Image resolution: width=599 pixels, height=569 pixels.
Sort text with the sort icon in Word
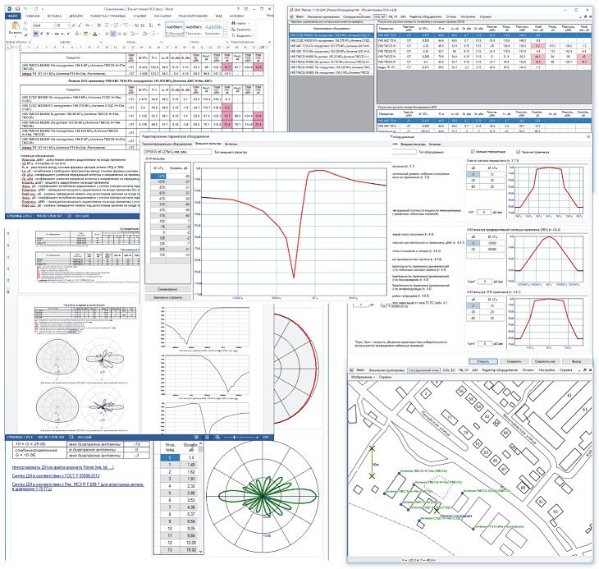click(x=151, y=25)
